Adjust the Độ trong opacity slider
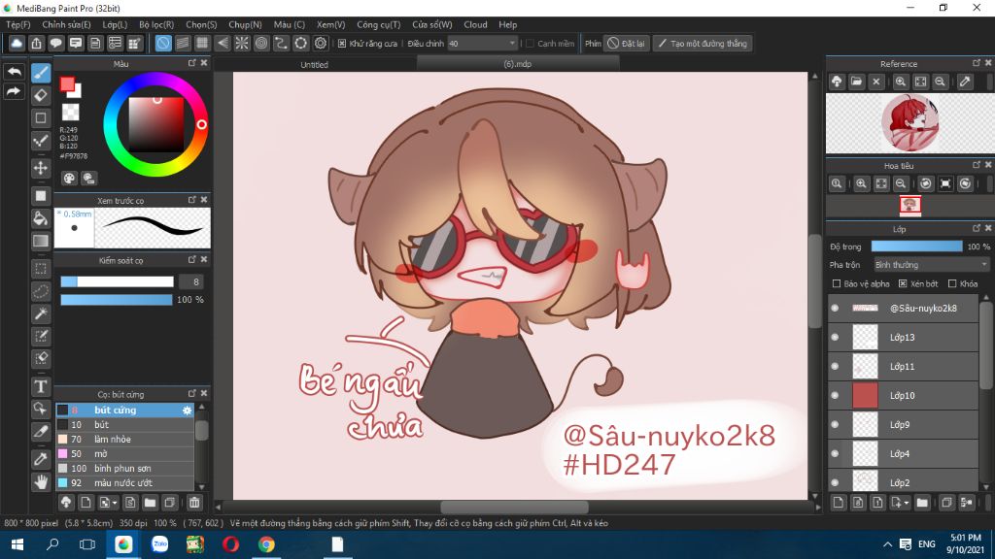995x559 pixels. (x=917, y=247)
